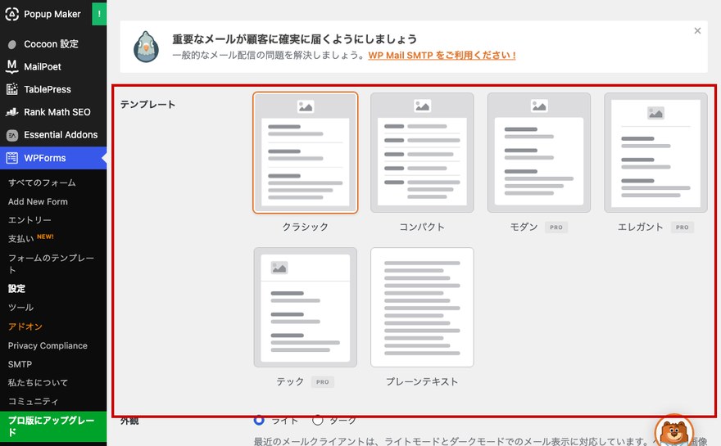Click the bear mascot help icon

[674, 430]
